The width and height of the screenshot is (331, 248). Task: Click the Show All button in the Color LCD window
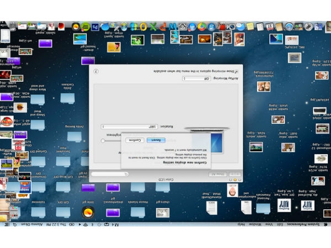[218, 174]
